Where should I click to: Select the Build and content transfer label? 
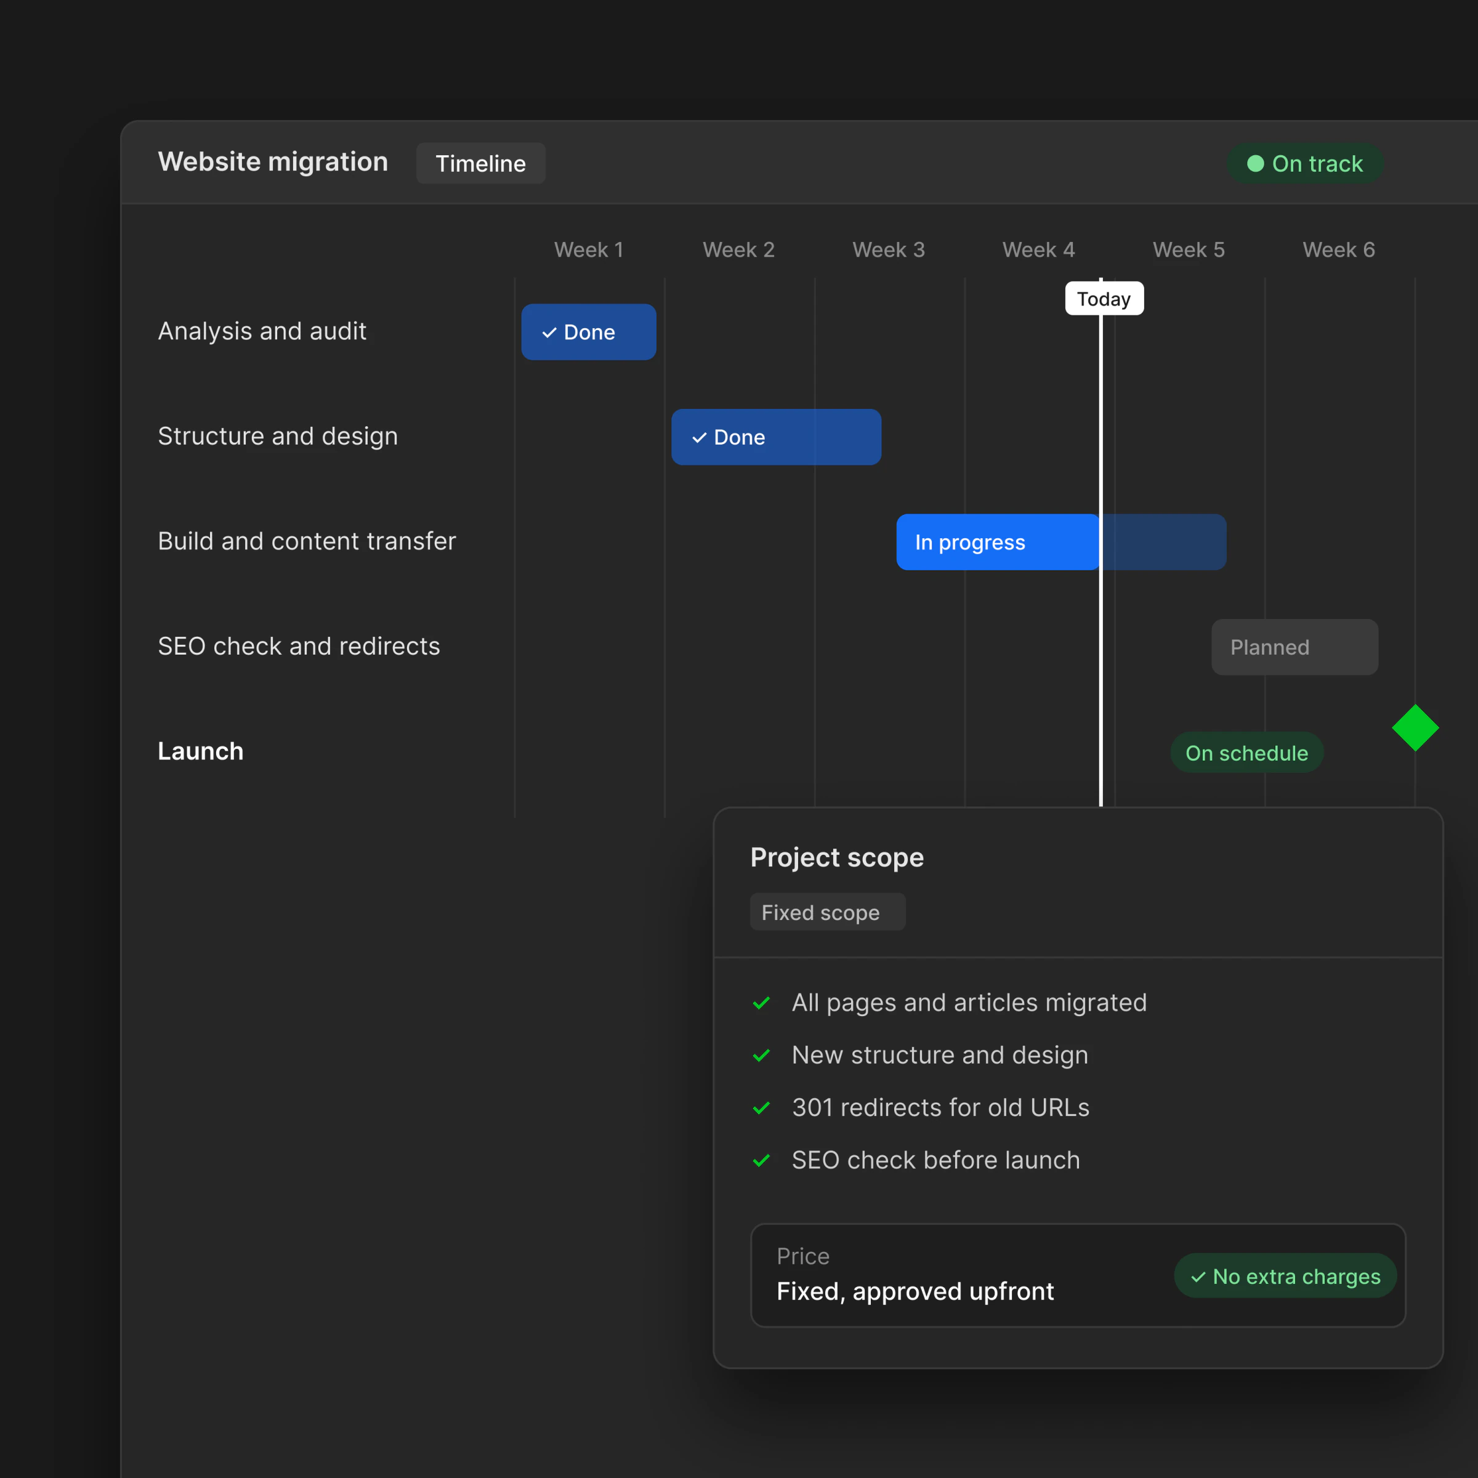(x=307, y=541)
